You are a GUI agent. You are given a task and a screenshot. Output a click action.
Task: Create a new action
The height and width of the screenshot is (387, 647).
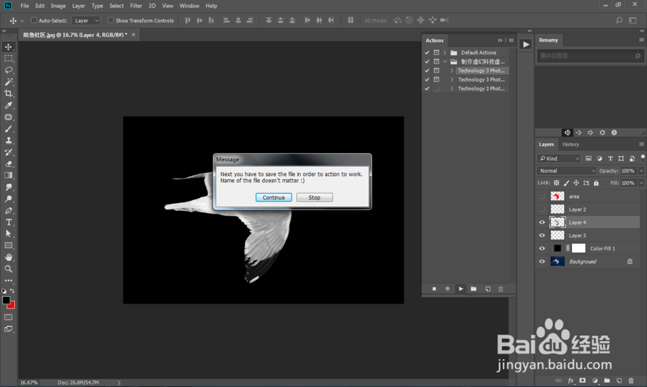488,289
